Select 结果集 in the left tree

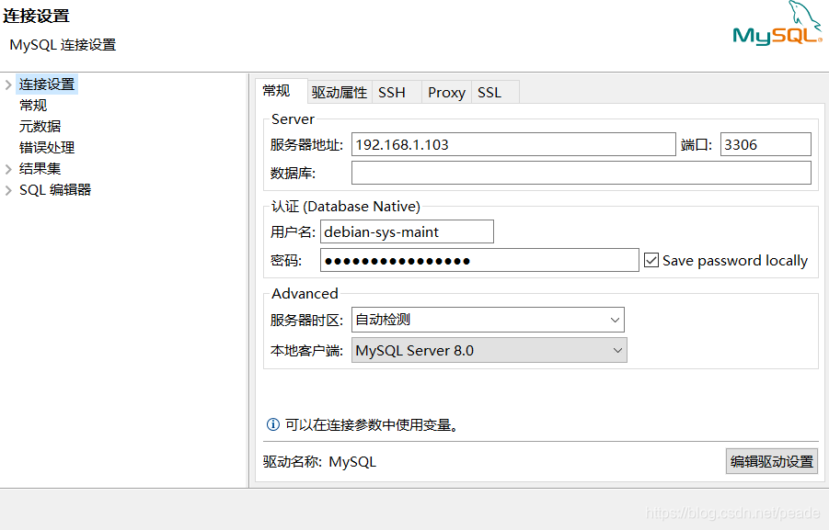click(x=40, y=169)
